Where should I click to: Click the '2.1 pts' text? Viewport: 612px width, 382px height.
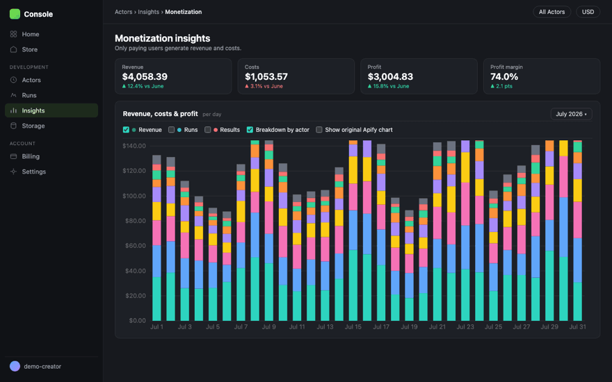point(504,86)
